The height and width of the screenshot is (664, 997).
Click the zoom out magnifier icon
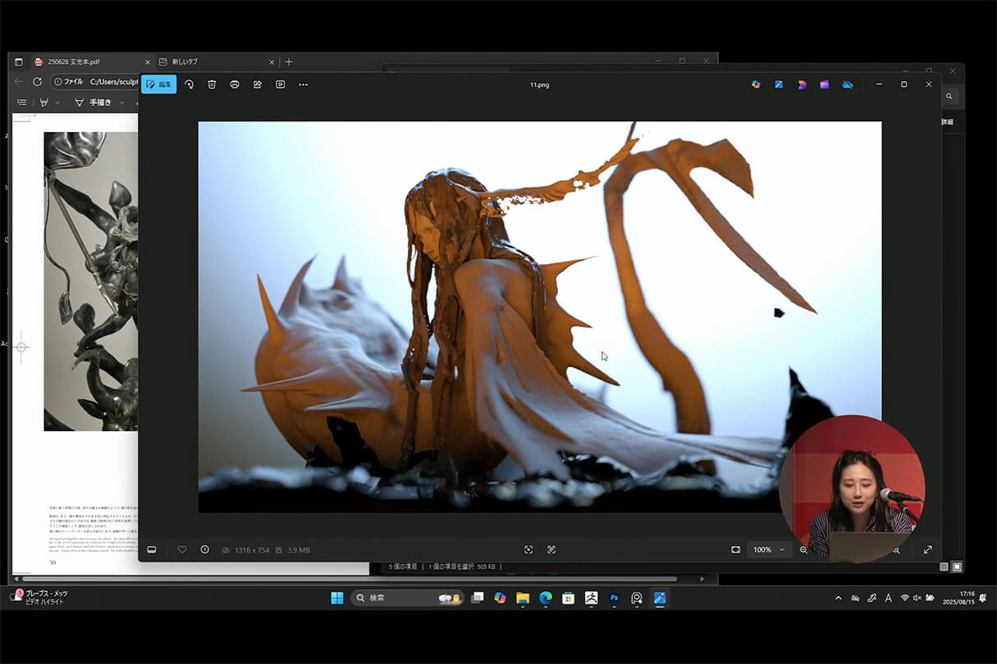pos(803,549)
